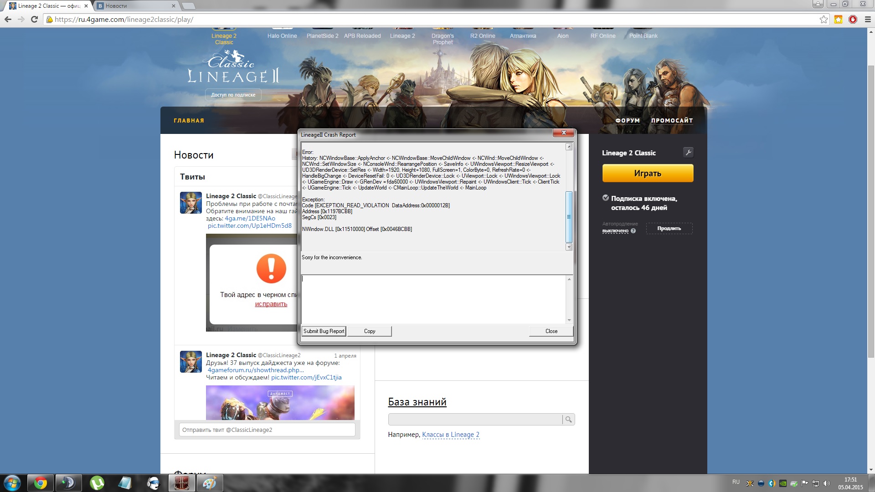Screen dimensions: 875x492
Task: Click Copy in the crash report dialog
Action: (370, 331)
